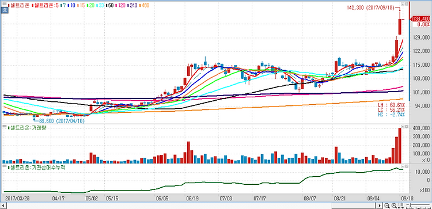This screenshot has height=209, width=432.
Task: Click the 138,400 current price tag
Action: [420, 19]
